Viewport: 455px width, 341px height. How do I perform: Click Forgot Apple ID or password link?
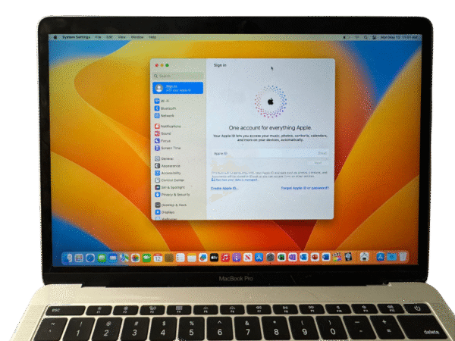(305, 188)
